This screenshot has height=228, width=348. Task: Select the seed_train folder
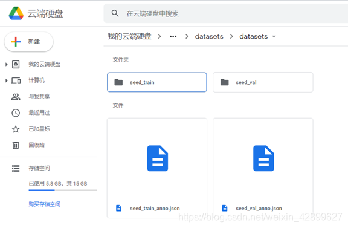point(157,82)
